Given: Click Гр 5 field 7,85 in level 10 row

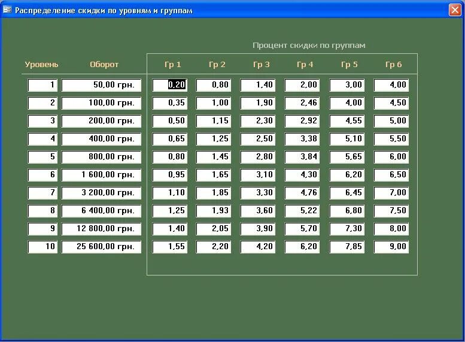Looking at the screenshot, I should [347, 247].
